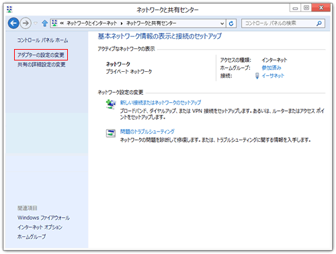Viewport: 336px width, 254px height.
Task: Expand breadcrumb chevron at address start
Action: [x=62, y=23]
